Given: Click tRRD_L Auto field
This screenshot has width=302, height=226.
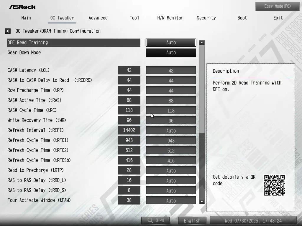Looking at the screenshot, I should 171,180.
